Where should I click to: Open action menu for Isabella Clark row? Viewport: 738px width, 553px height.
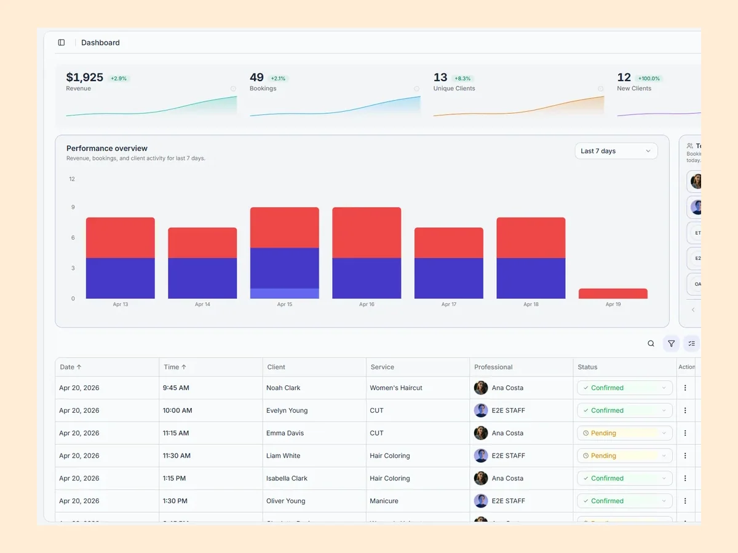point(685,478)
